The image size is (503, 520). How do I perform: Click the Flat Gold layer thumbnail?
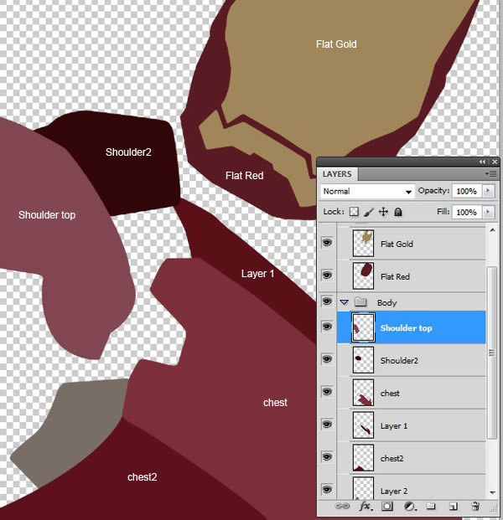click(363, 244)
